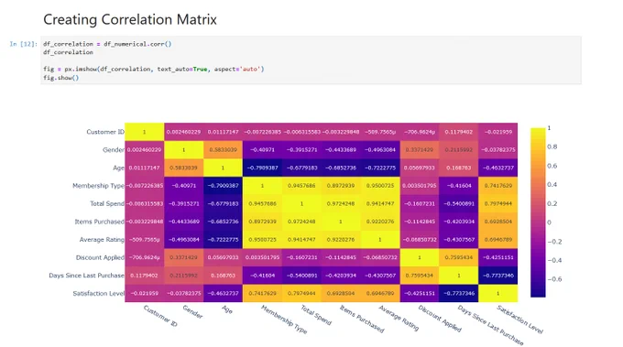Screen dimensions: 623x347
Task: Click the rotated Average Rating x-axis label
Action: click(x=399, y=318)
